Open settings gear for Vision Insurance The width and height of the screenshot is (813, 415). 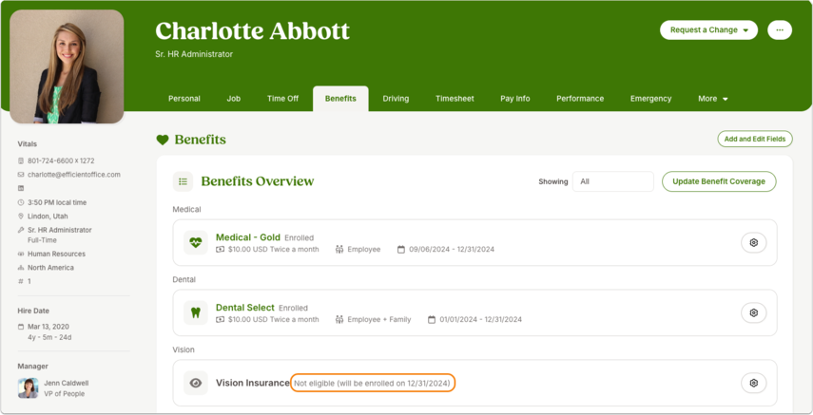point(753,383)
